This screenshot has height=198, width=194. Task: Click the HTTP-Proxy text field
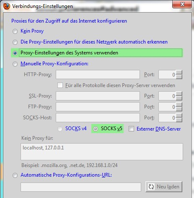tap(98, 75)
